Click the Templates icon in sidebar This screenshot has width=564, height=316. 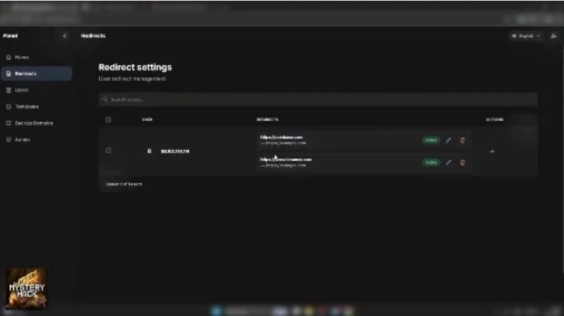click(9, 107)
